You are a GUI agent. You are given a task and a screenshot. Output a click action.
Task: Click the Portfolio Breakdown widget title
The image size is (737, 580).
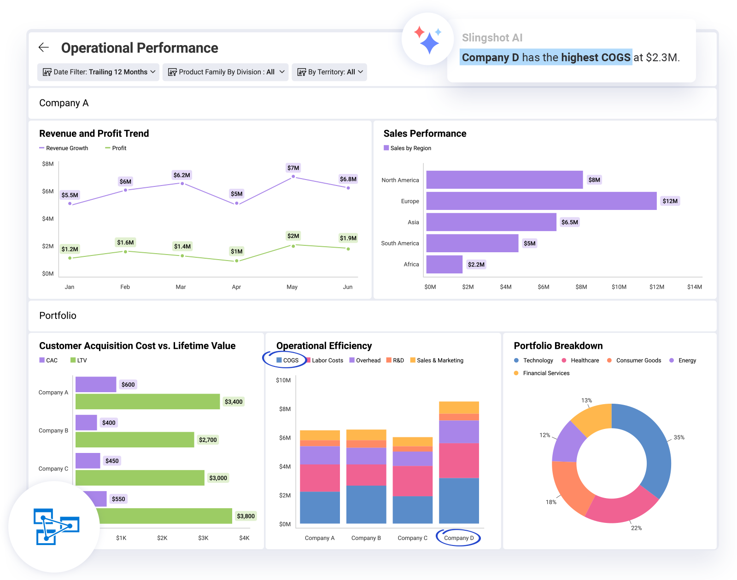click(x=558, y=346)
